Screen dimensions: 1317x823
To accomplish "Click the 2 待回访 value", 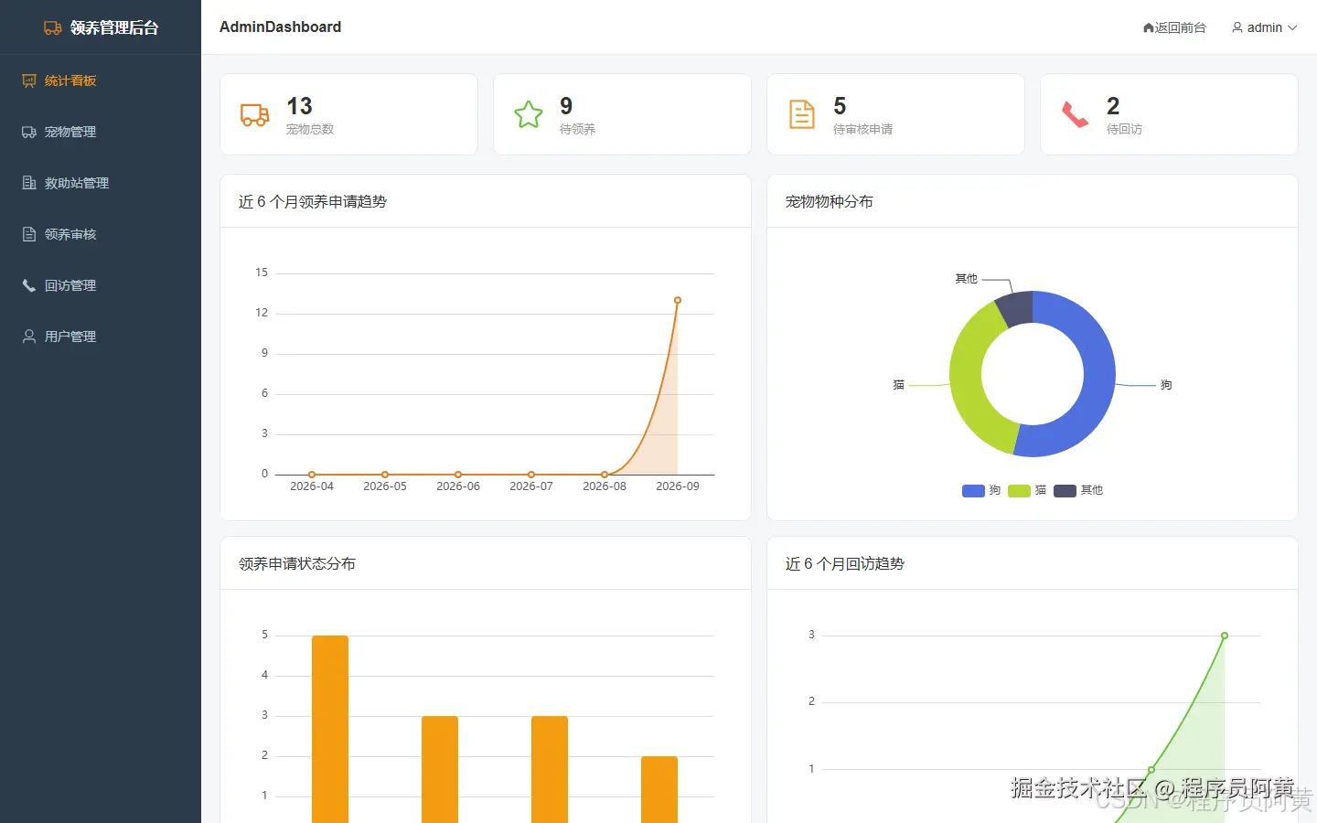I will click(x=1113, y=106).
